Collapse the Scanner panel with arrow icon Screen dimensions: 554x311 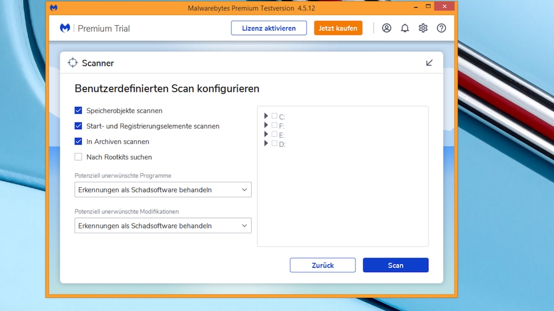(x=429, y=63)
